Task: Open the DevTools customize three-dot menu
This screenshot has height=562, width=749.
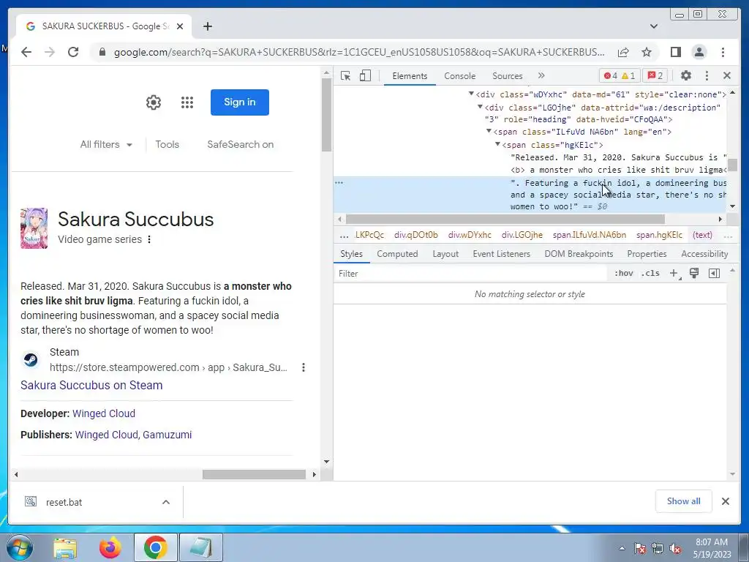Action: pyautogui.click(x=707, y=75)
